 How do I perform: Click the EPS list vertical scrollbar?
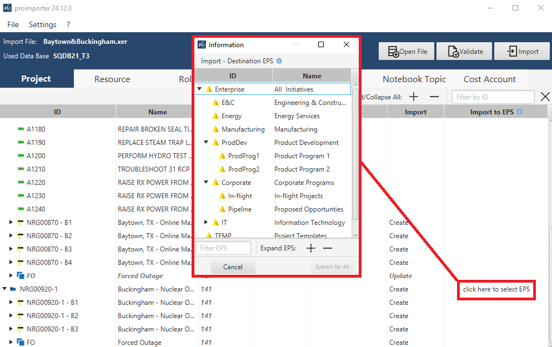[x=355, y=155]
